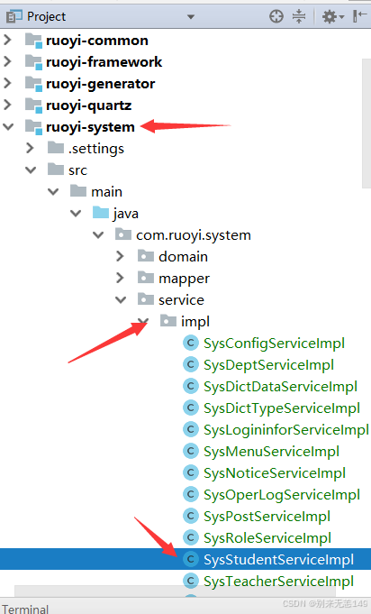Collapse the main folder

[53, 192]
